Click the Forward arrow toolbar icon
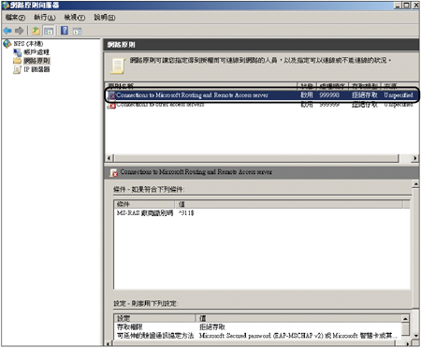The image size is (421, 348). [20, 31]
